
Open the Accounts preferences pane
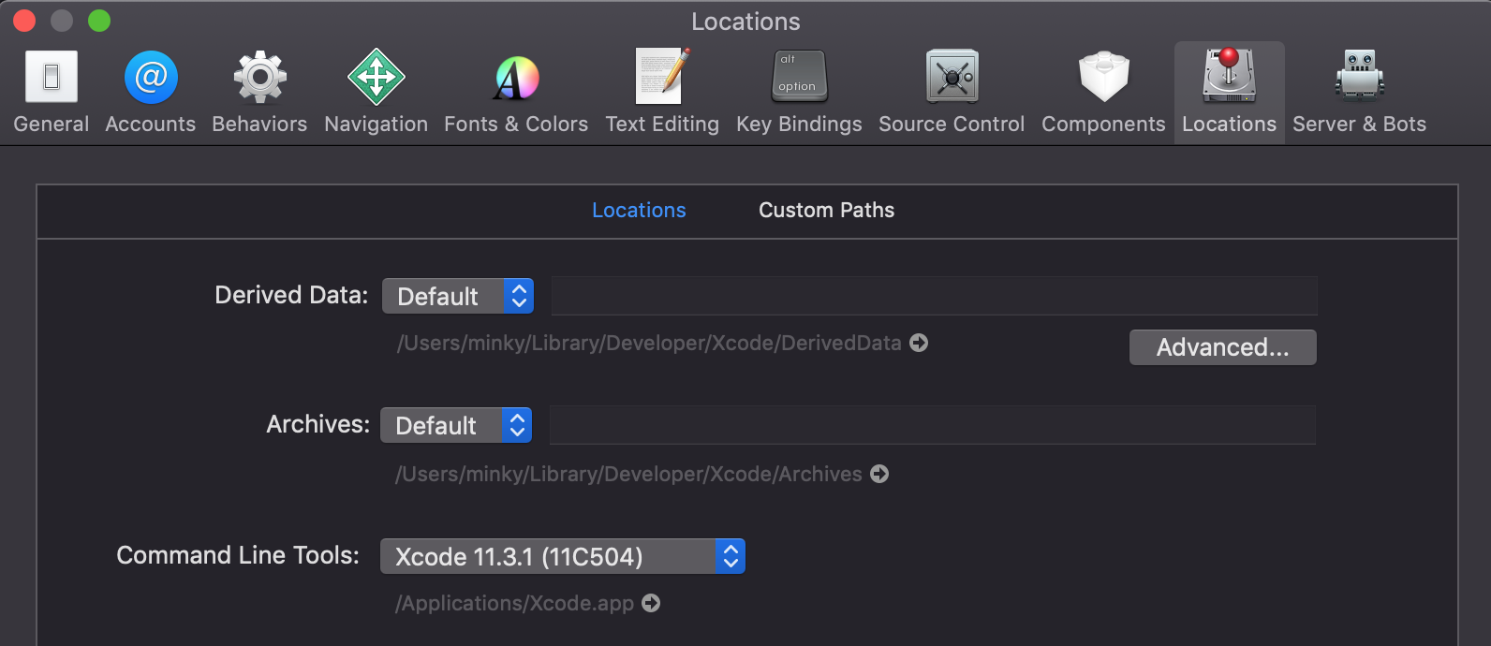point(151,92)
